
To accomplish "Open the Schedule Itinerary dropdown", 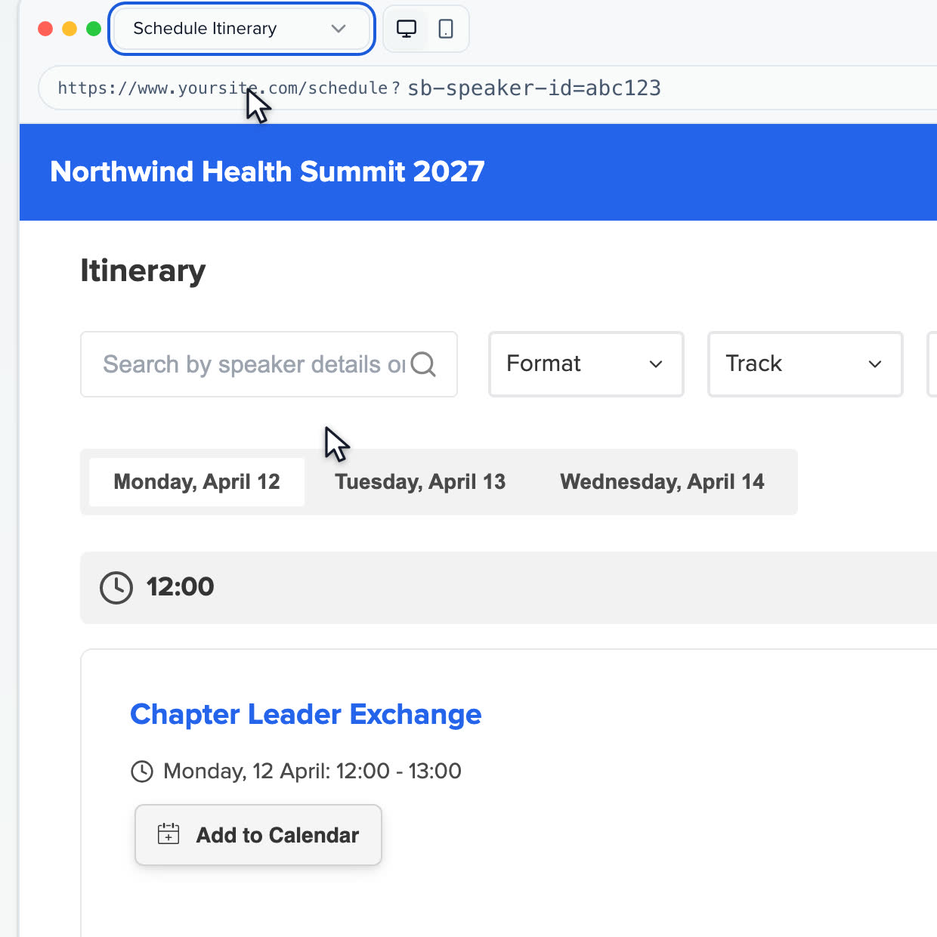I will [x=241, y=29].
